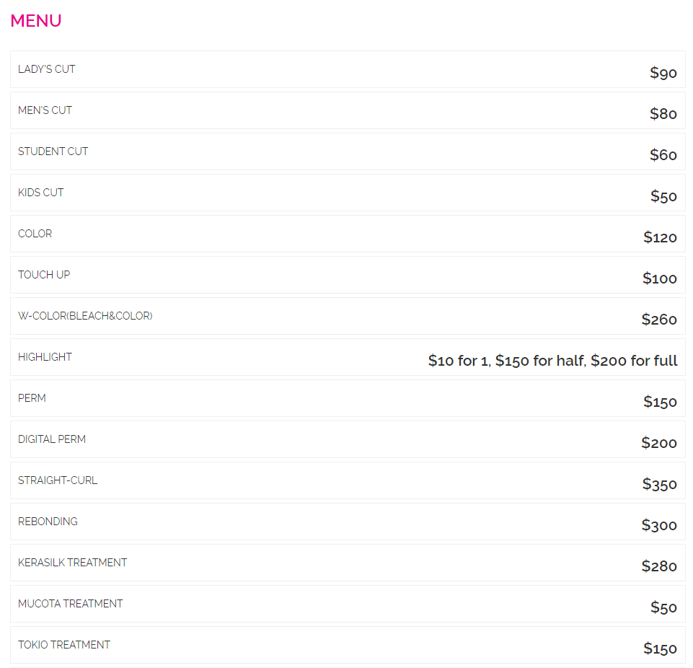The height and width of the screenshot is (668, 693).
Task: Select the TOUCH UP entry
Action: pos(44,275)
